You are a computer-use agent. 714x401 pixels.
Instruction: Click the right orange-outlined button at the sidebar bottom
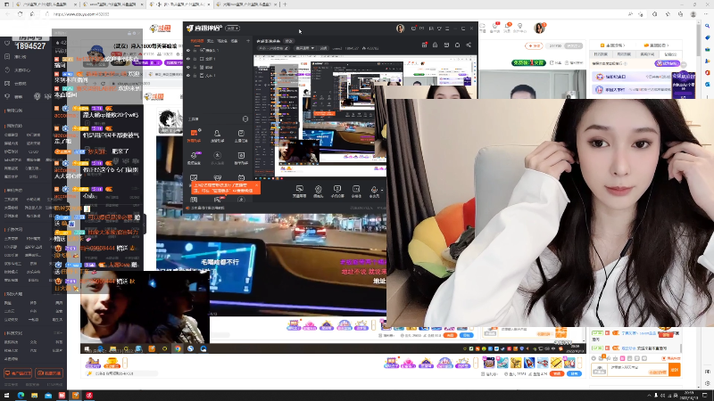[x=49, y=373]
